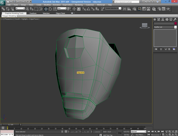This screenshot has width=178, height=136.
Task: Switch to the Hierarchy panel icon
Action: [x=163, y=19]
